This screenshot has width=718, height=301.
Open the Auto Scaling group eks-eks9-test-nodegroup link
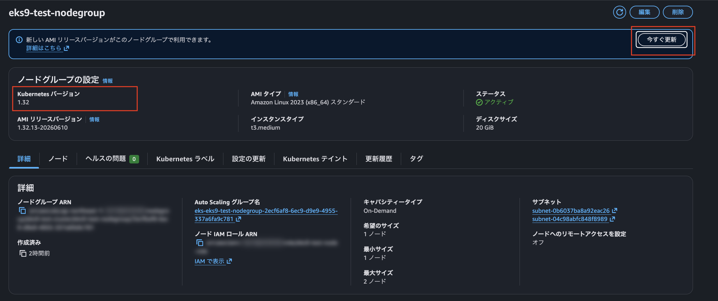point(266,215)
